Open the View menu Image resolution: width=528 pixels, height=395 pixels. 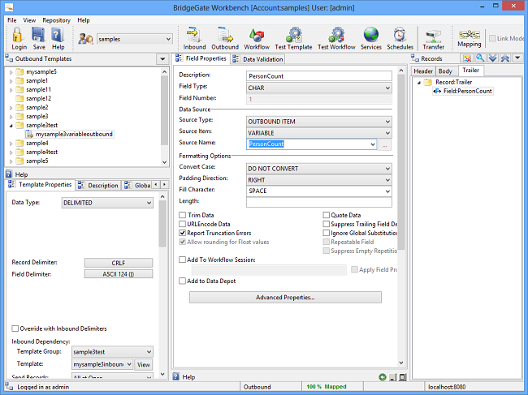tap(29, 20)
